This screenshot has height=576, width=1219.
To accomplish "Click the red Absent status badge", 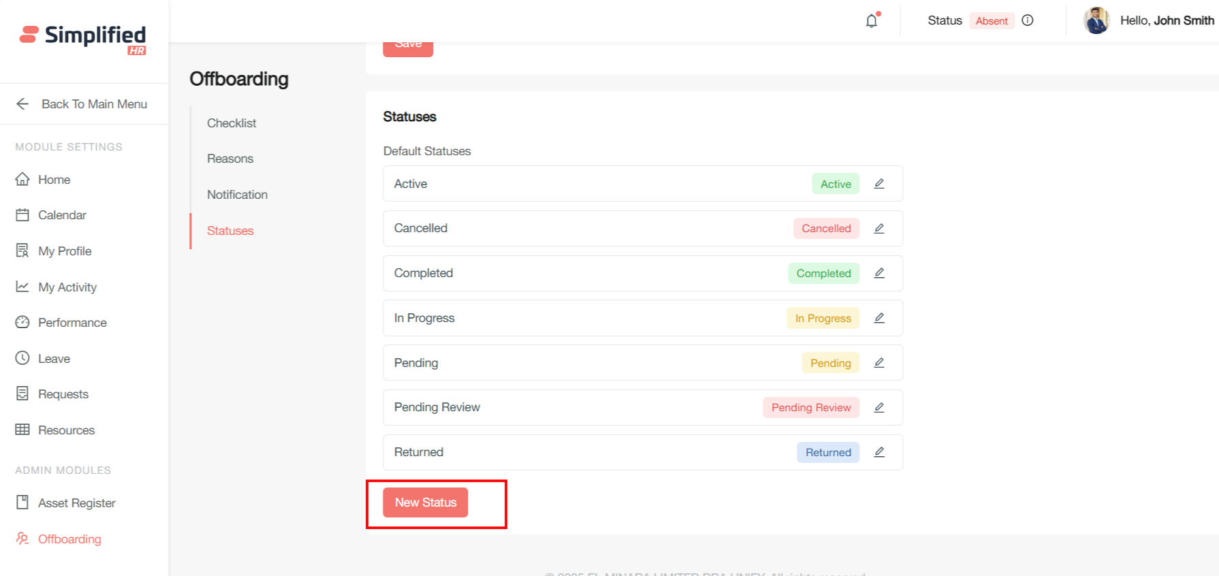I will tap(991, 21).
